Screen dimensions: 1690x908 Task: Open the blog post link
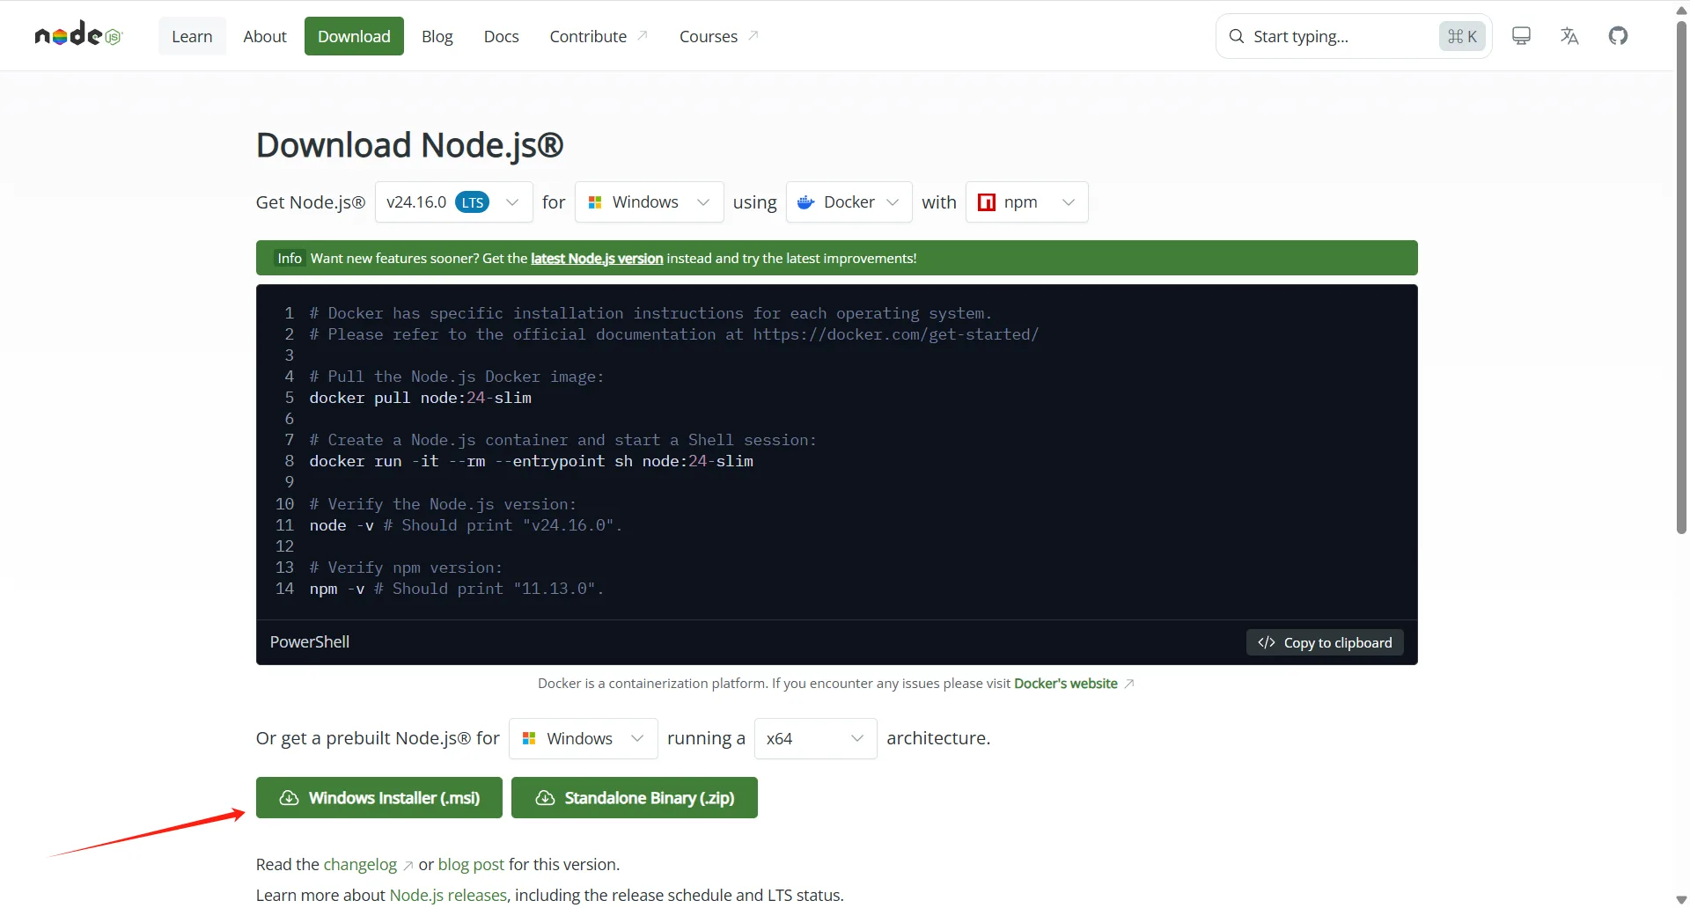(x=471, y=865)
